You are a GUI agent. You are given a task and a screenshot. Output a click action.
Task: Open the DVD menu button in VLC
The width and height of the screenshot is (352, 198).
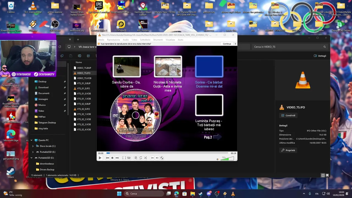pyautogui.click(x=162, y=158)
